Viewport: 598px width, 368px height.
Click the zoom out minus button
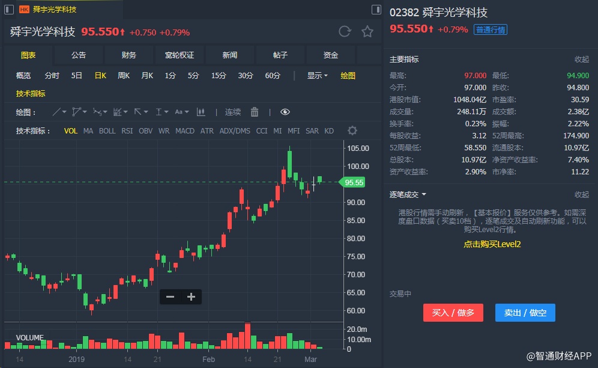point(170,296)
